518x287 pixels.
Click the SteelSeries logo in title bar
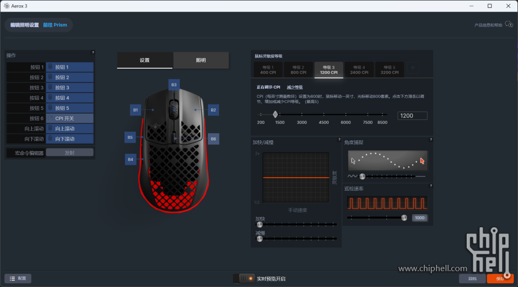pyautogui.click(x=6, y=6)
